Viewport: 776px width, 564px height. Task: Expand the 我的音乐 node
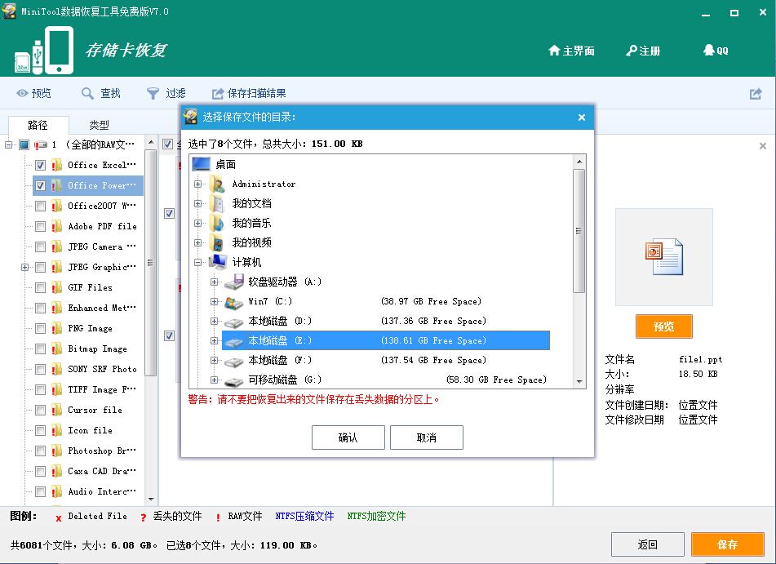[x=198, y=224]
